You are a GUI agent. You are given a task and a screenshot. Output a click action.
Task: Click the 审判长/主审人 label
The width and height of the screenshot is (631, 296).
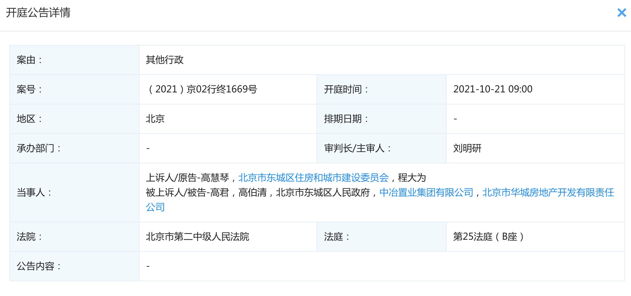(x=357, y=148)
